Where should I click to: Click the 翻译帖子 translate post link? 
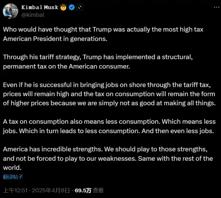click(x=13, y=177)
